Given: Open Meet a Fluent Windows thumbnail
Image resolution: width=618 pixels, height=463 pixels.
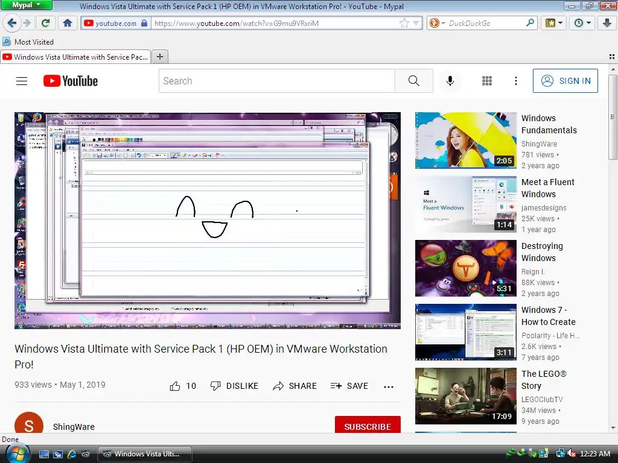Looking at the screenshot, I should (x=465, y=204).
